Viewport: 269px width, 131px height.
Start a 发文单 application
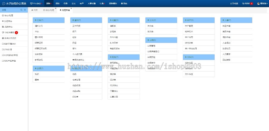(161, 26)
